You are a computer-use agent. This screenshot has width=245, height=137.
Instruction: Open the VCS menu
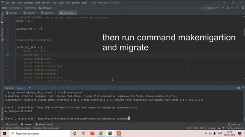tap(68, 3)
